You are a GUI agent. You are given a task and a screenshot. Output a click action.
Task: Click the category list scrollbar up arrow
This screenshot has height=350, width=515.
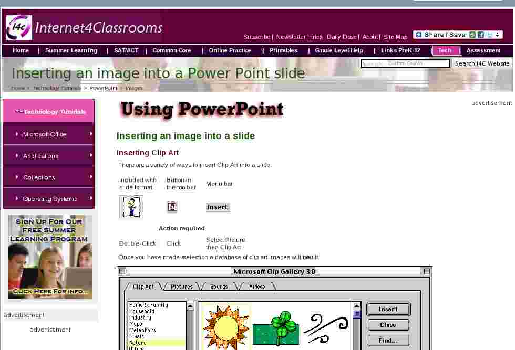tap(190, 306)
